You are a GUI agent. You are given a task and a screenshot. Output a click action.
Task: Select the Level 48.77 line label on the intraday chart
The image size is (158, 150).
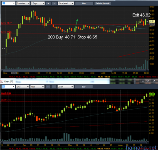(x=6, y=23)
